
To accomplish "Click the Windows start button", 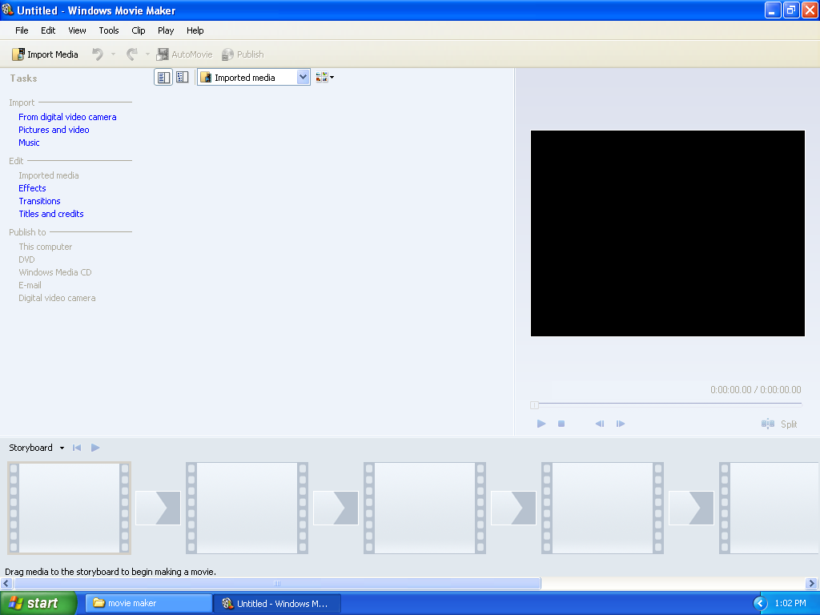I will pos(38,603).
